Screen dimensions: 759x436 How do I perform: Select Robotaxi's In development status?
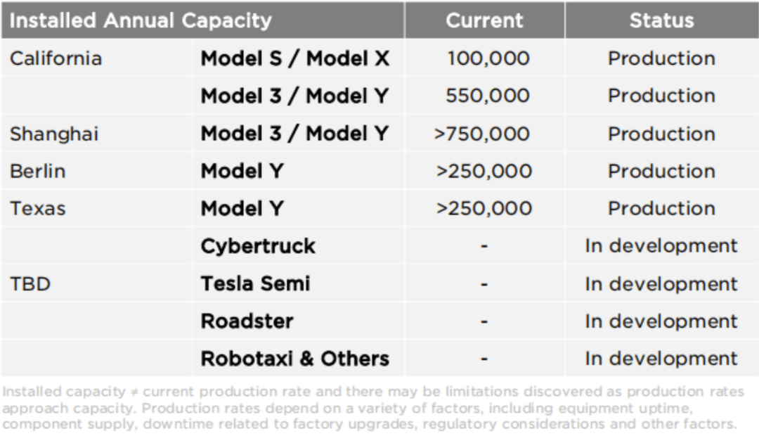coord(661,359)
